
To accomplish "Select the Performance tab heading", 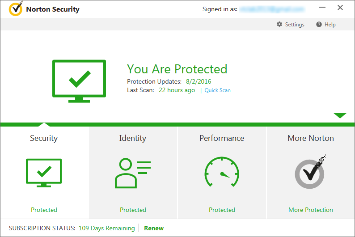I will point(222,138).
